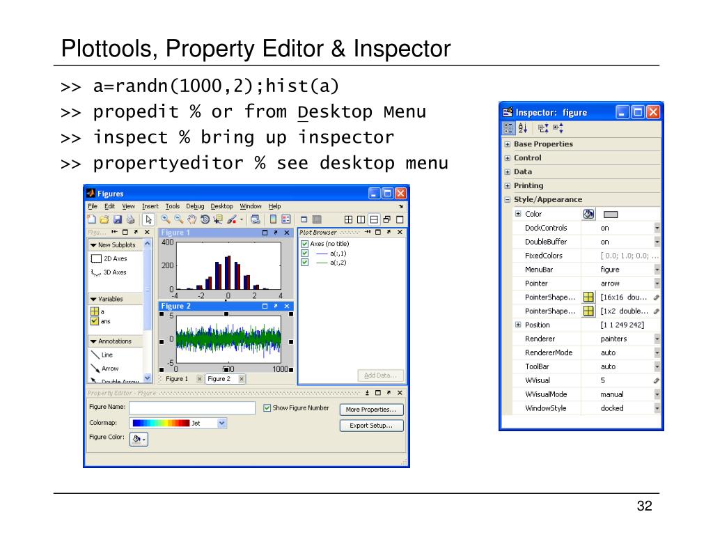Click the More Properties... button
Screen dimensions: 713x535
pos(371,410)
